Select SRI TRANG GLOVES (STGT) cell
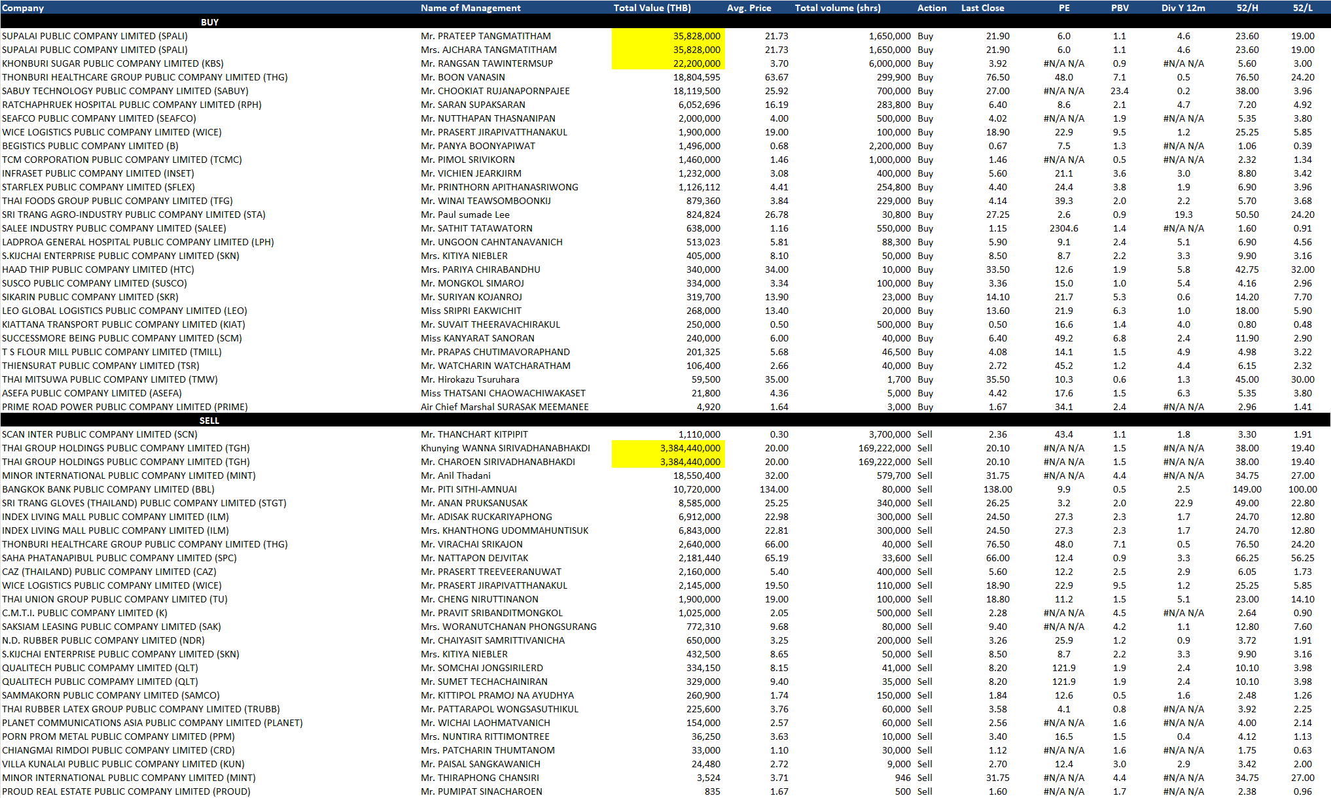The image size is (1331, 798). [x=144, y=503]
